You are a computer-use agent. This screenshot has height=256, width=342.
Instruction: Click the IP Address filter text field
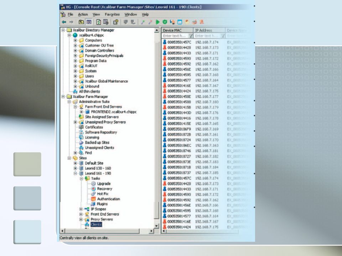[x=207, y=36]
